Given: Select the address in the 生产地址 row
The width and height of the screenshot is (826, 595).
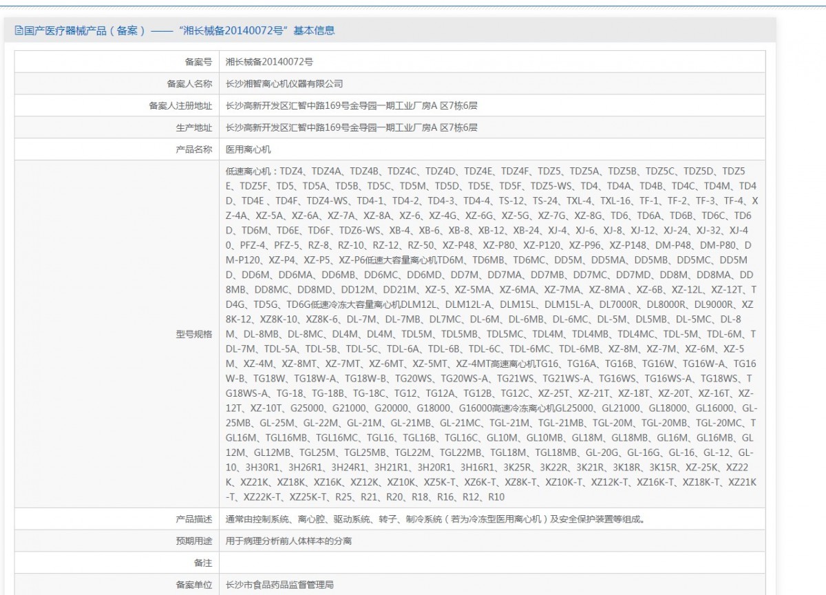Looking at the screenshot, I should pos(352,127).
